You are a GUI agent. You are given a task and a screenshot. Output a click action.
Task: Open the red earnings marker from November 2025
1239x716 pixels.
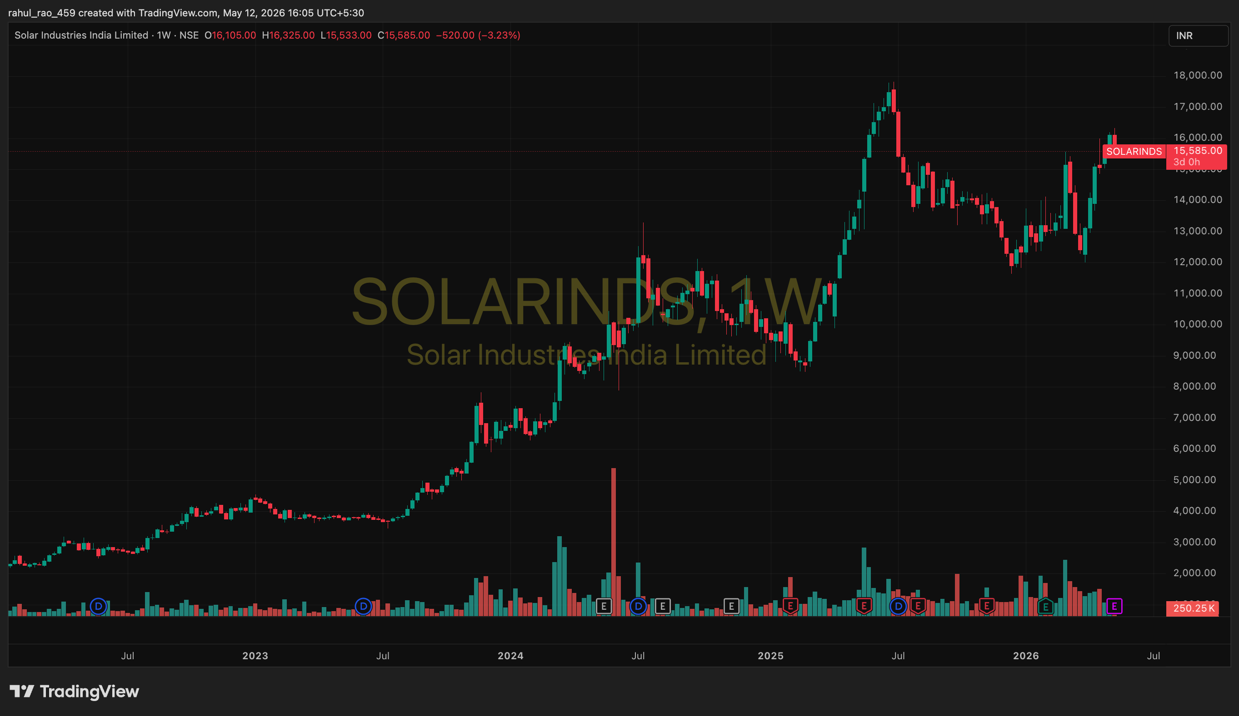pyautogui.click(x=987, y=607)
